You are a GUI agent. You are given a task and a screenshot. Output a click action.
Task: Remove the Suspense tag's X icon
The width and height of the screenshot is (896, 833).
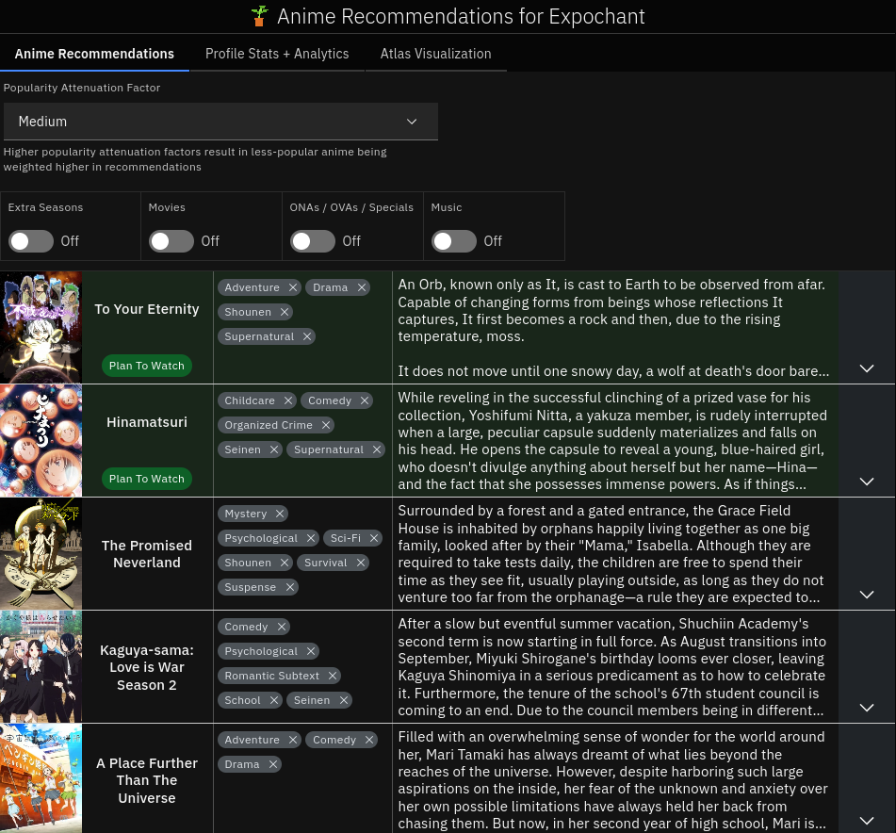click(x=290, y=587)
